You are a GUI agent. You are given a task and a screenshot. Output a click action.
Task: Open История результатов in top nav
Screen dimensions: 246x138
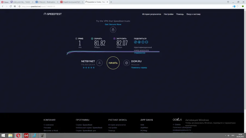pos(151,14)
